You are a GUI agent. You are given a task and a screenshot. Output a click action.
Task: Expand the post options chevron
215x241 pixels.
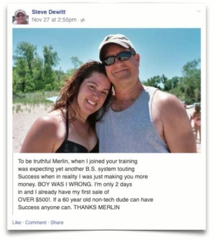199,12
